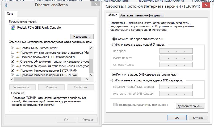This screenshot has height=127, width=214.
Task: Toggle the first Ответчик обнаружения топологии checkbox
Action: 12,61
